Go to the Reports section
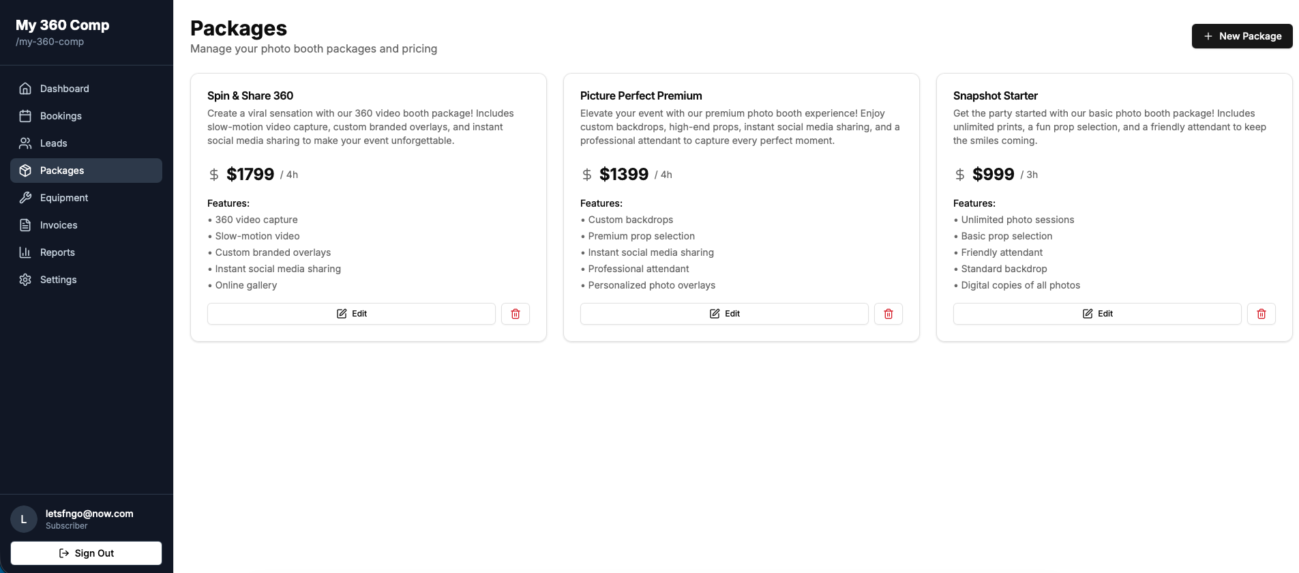Image resolution: width=1299 pixels, height=573 pixels. (57, 252)
